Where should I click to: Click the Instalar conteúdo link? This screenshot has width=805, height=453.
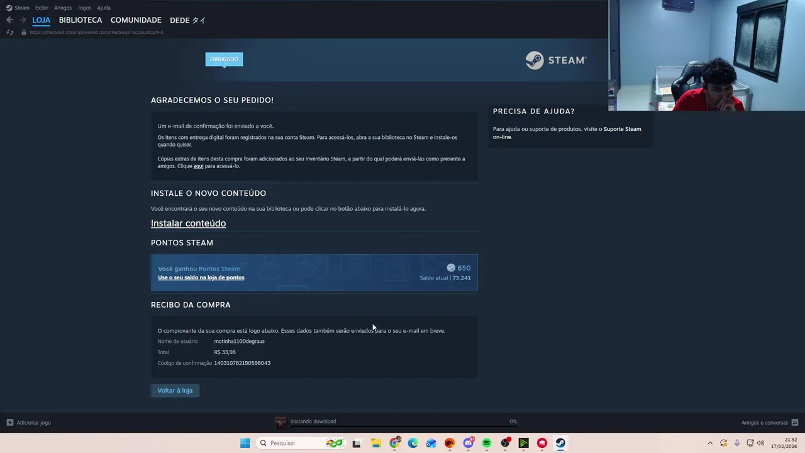coord(188,223)
